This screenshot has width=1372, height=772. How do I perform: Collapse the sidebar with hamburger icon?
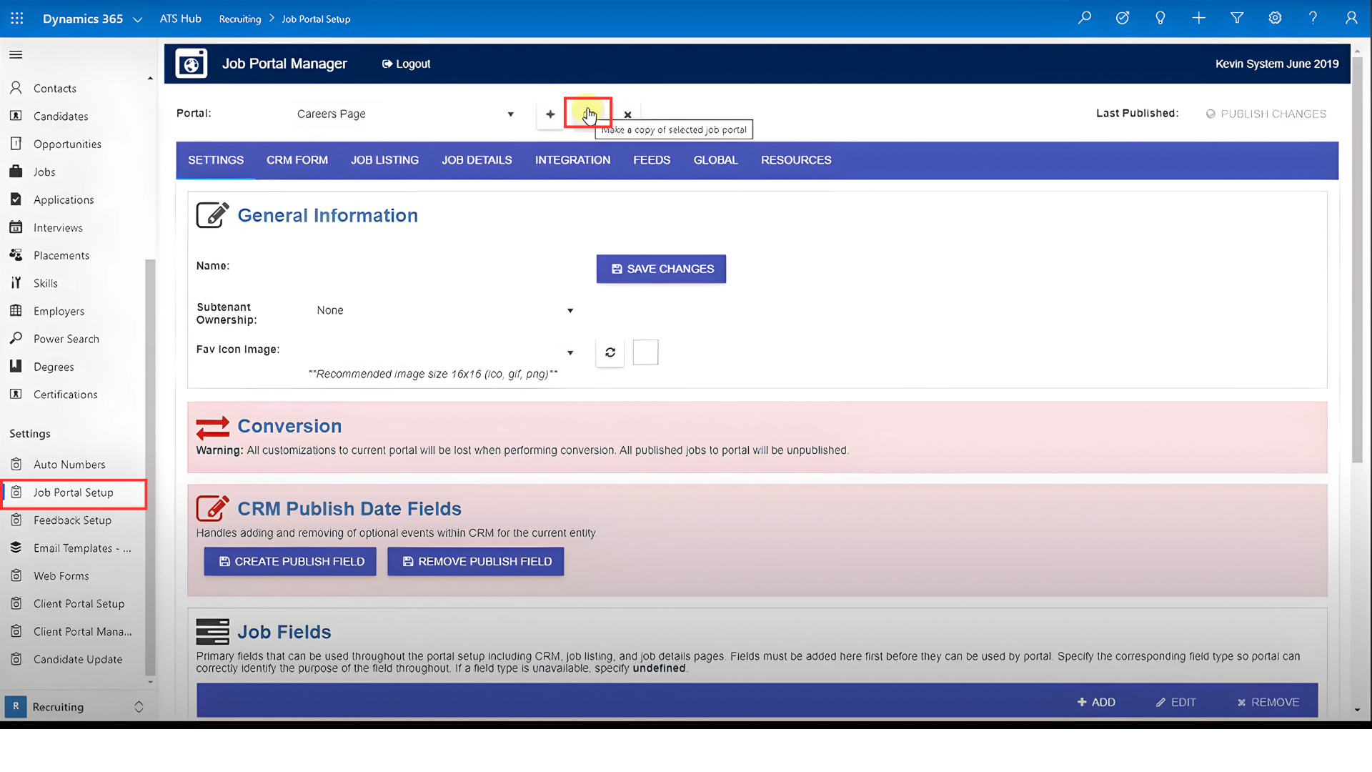tap(16, 55)
